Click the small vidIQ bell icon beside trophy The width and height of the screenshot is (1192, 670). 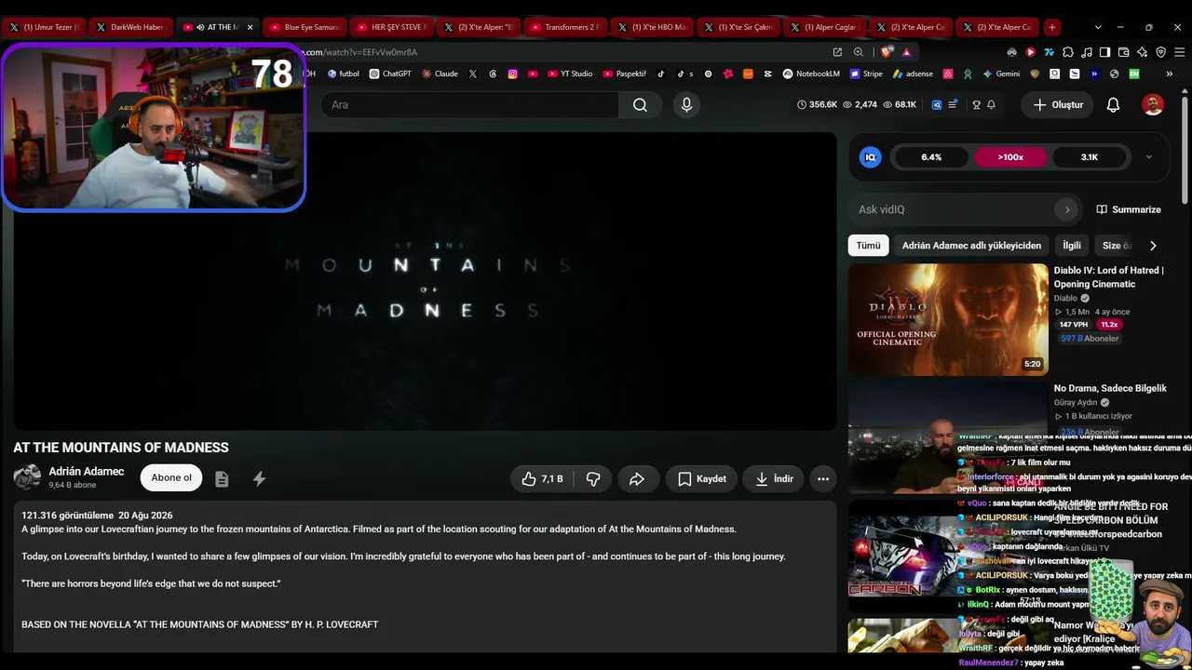(991, 105)
